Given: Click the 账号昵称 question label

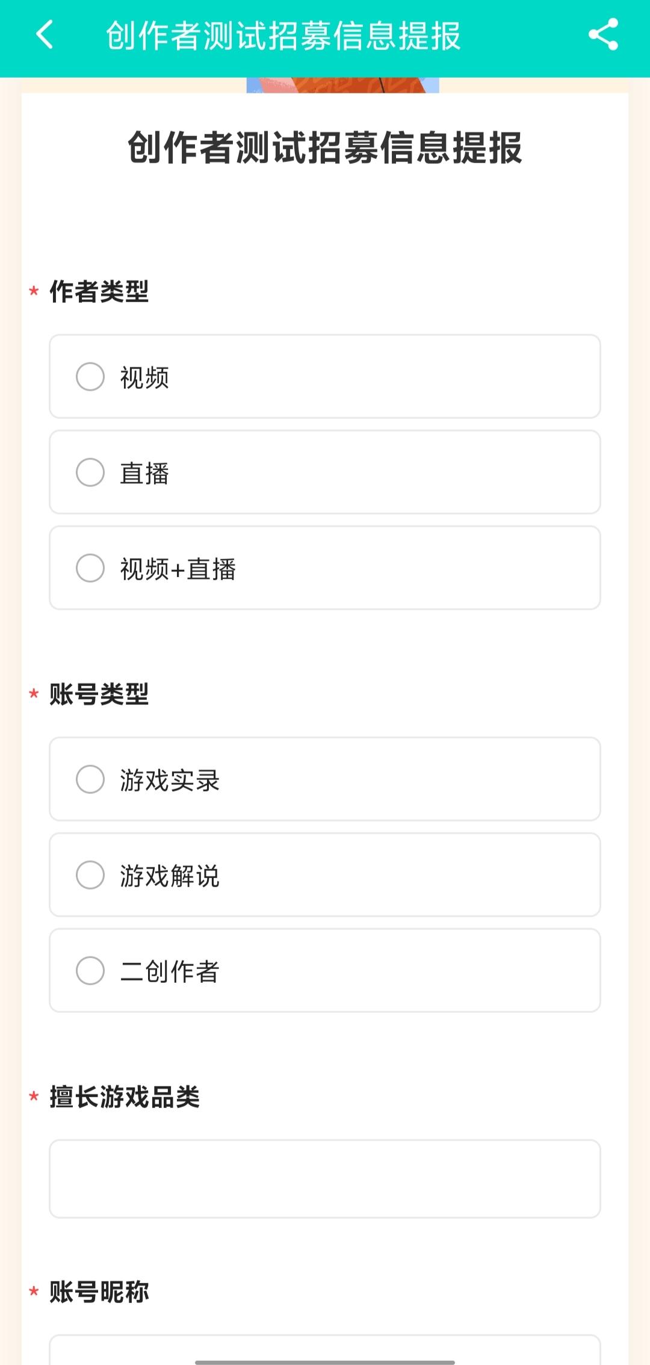Looking at the screenshot, I should click(99, 1292).
